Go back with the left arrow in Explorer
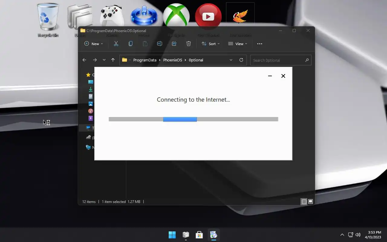The image size is (387, 242). coord(84,60)
